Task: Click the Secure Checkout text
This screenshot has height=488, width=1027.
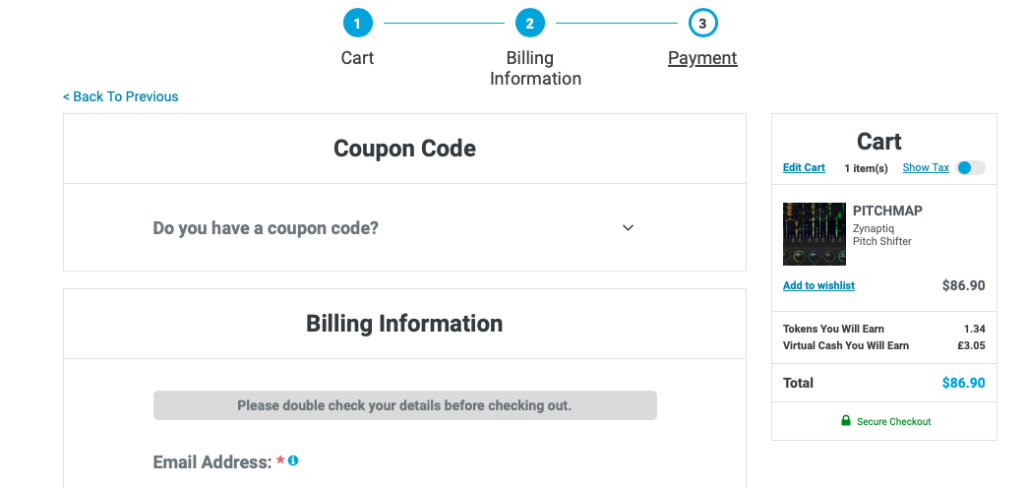Action: [894, 422]
